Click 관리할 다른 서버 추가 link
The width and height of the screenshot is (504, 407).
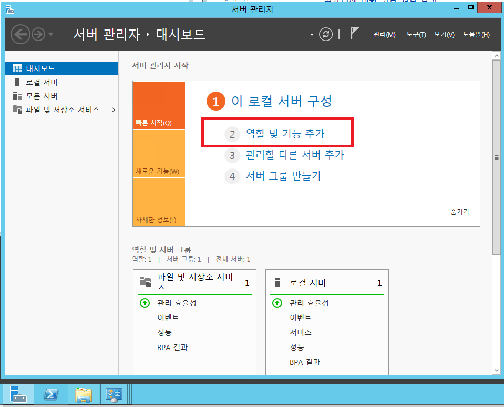click(x=295, y=155)
